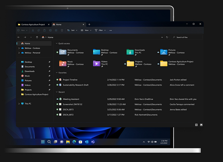Expand the This PC tree item

[x=19, y=104]
